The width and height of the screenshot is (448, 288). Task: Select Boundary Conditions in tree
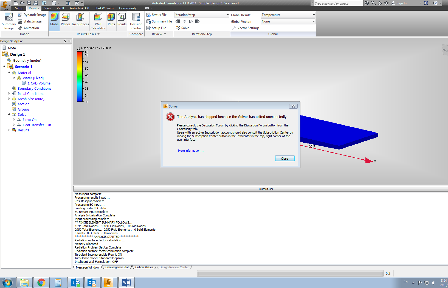(35, 88)
